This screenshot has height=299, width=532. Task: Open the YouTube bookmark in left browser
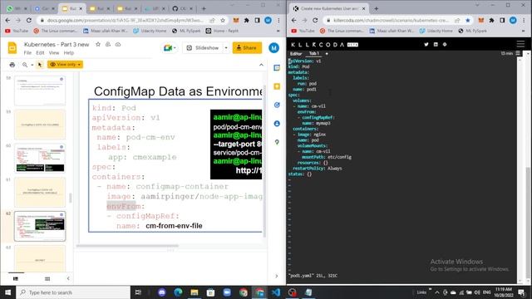tap(17, 31)
